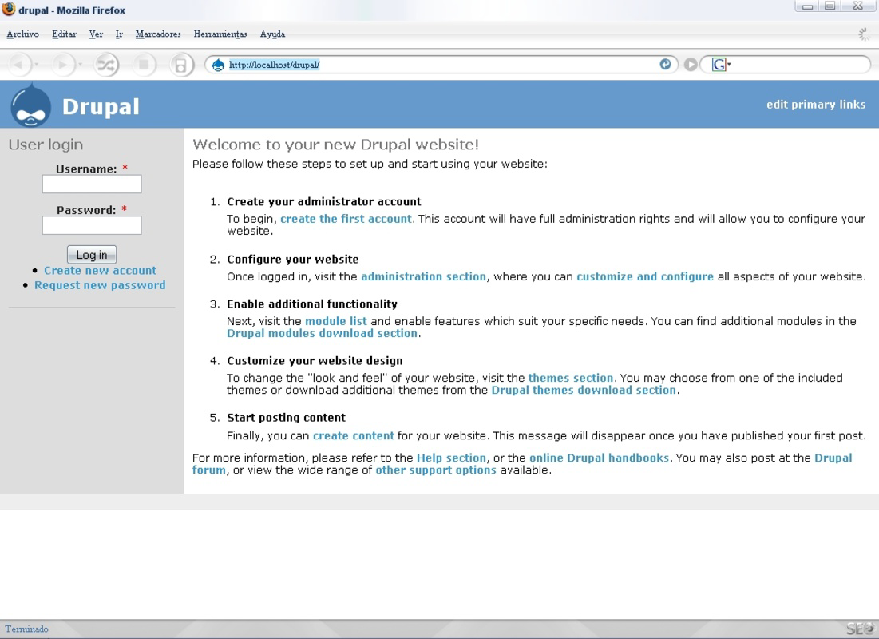Click the User login block title
This screenshot has width=879, height=639.
point(46,145)
